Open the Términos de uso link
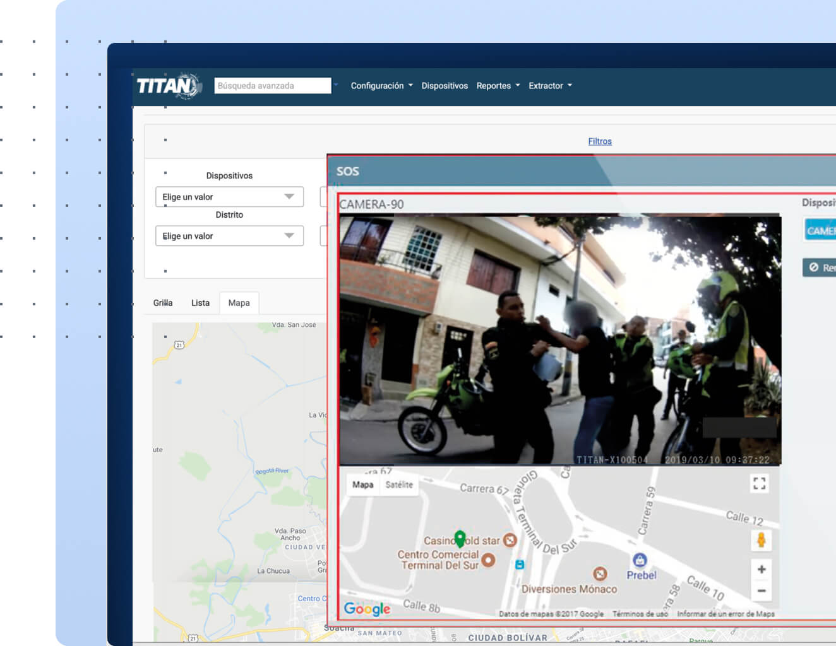The height and width of the screenshot is (646, 836). point(640,614)
